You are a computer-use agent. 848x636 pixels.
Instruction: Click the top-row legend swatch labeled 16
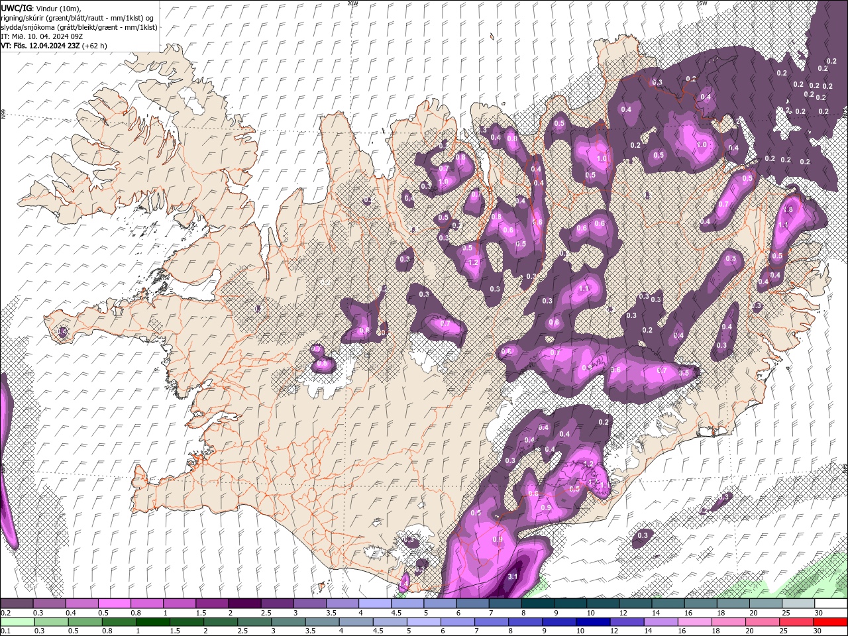pyautogui.click(x=700, y=604)
